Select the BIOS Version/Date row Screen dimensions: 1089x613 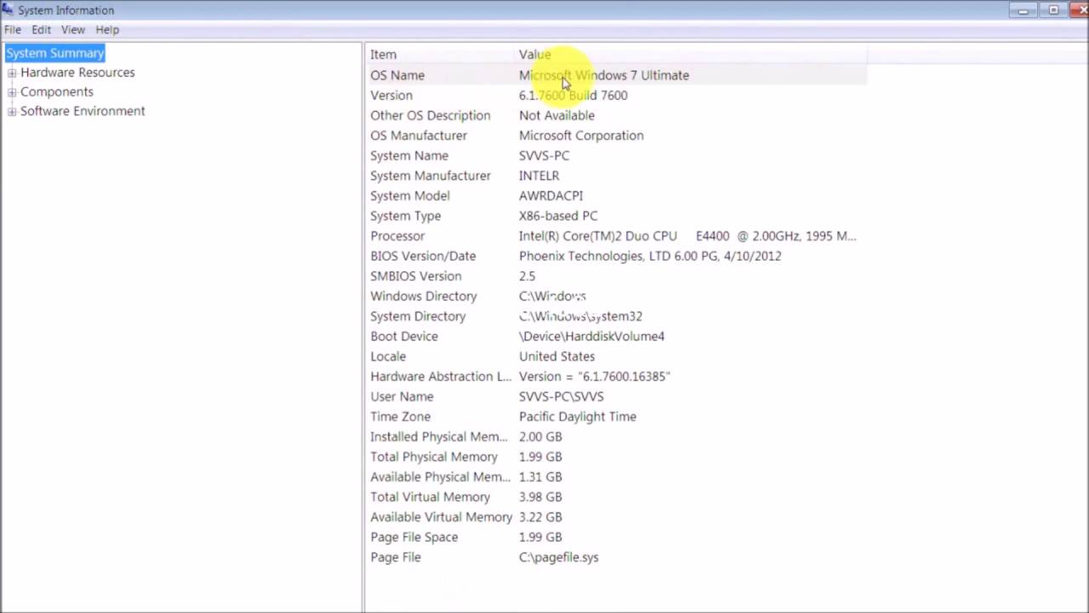click(617, 256)
